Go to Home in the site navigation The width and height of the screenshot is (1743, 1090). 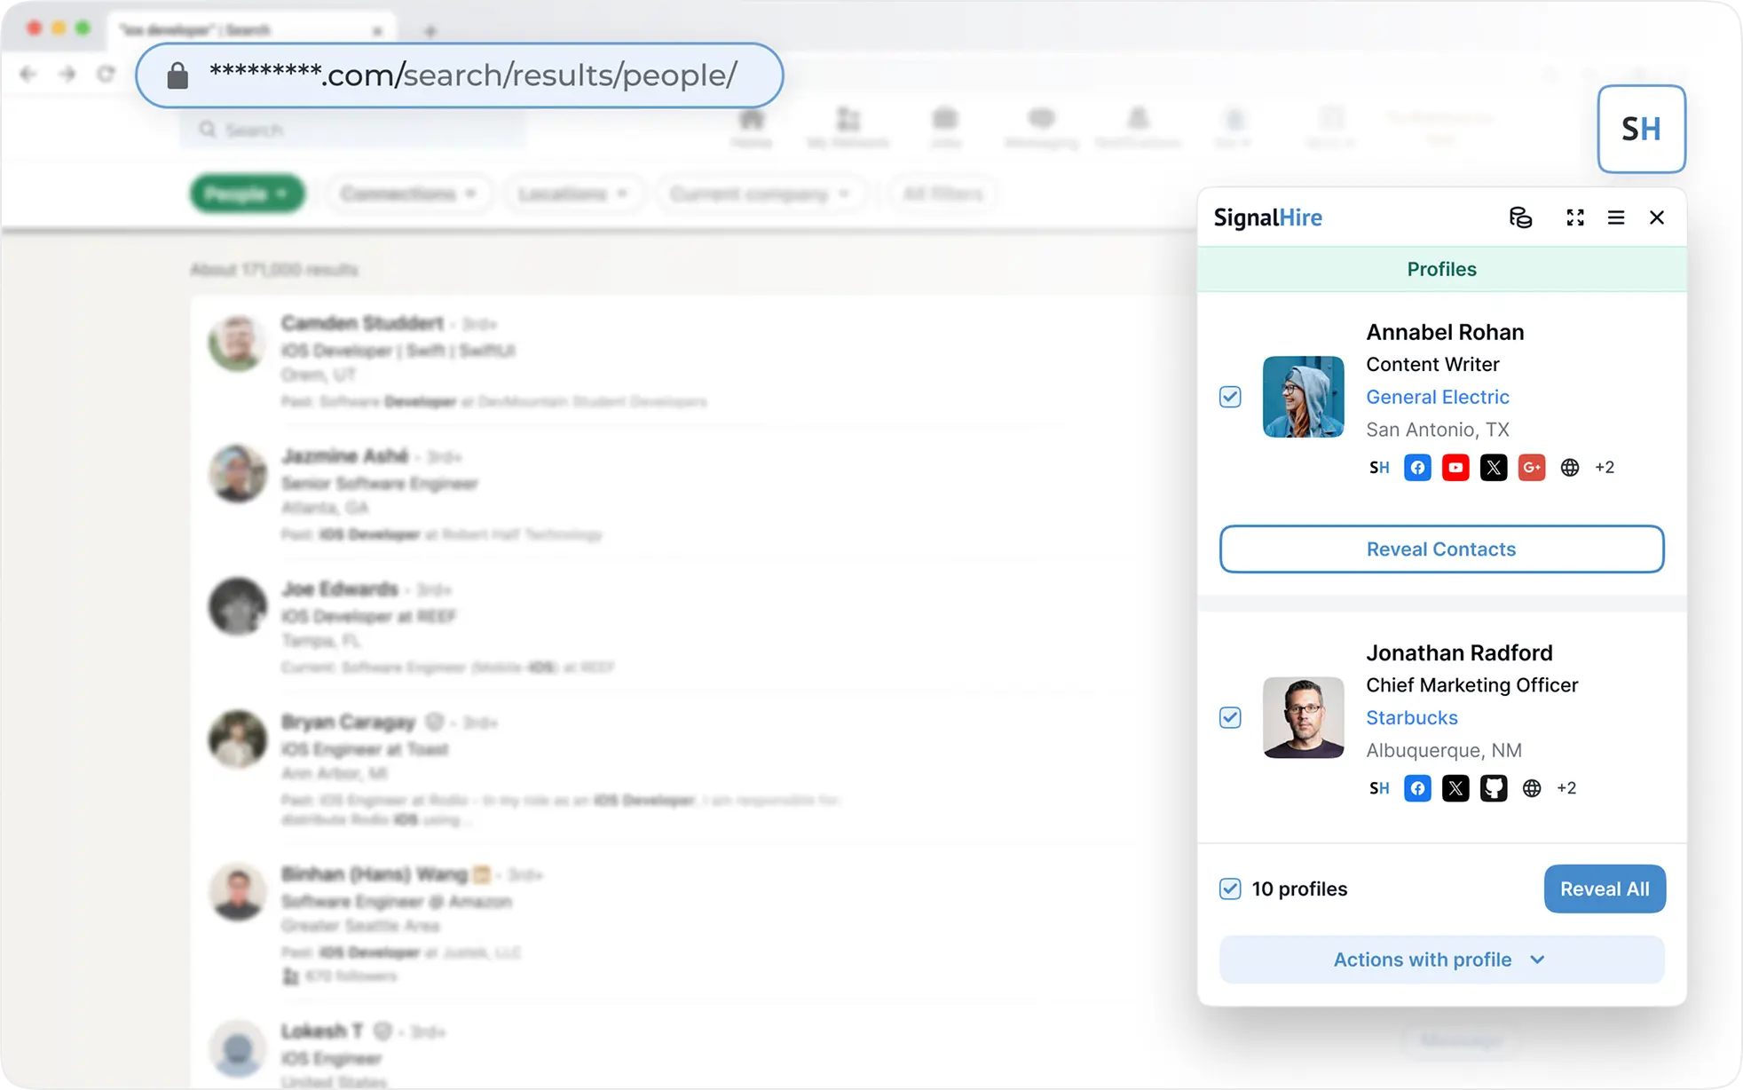click(752, 128)
